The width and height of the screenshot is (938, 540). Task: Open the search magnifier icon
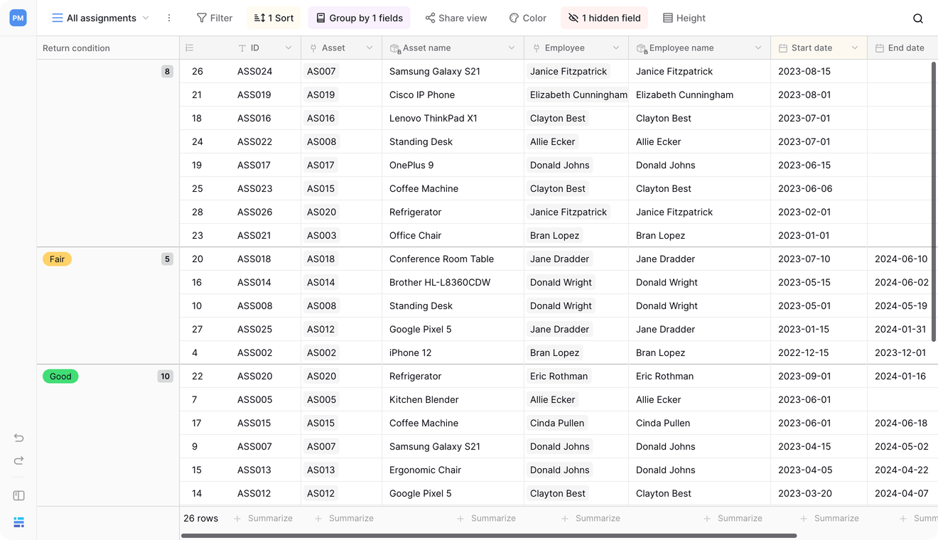(x=918, y=18)
